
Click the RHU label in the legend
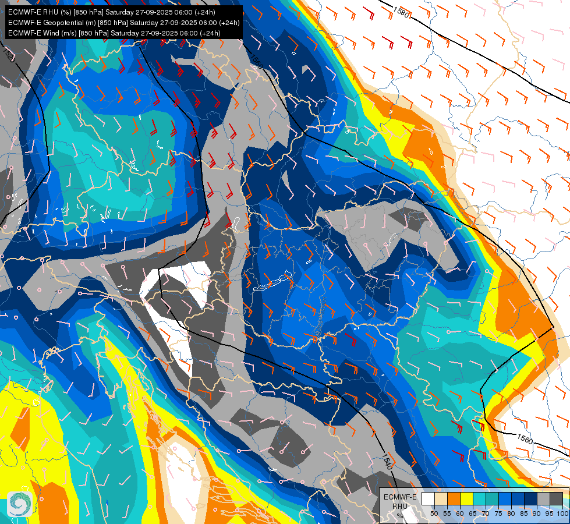[400, 507]
